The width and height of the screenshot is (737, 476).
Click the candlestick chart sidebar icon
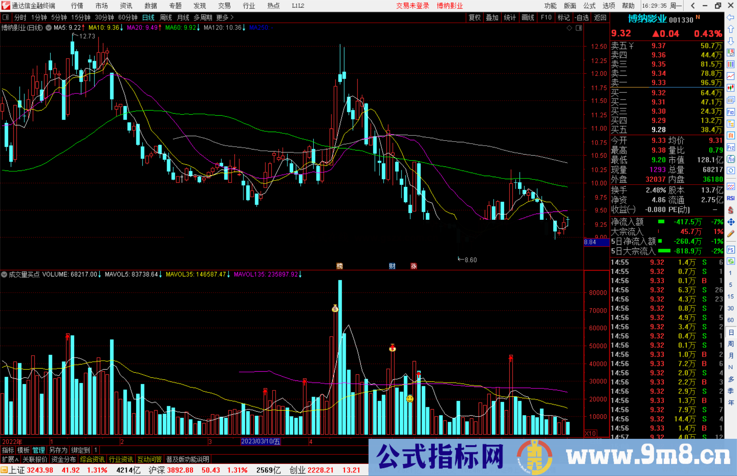[731, 88]
